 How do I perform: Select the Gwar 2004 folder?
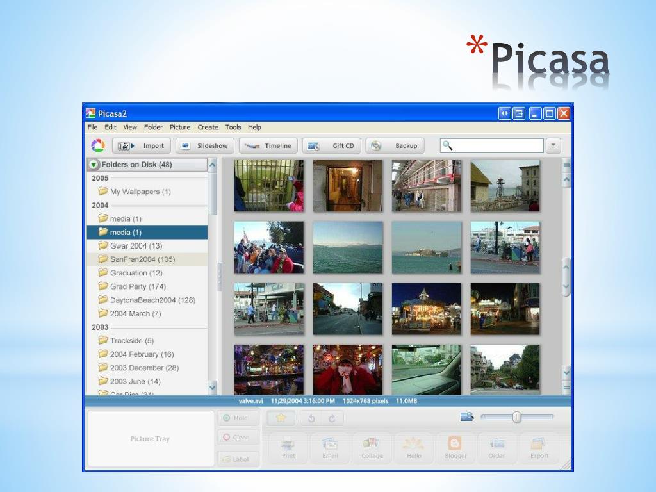pos(147,245)
